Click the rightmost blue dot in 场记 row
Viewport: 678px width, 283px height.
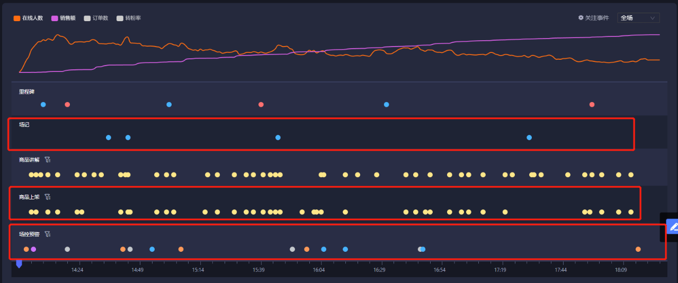click(529, 138)
